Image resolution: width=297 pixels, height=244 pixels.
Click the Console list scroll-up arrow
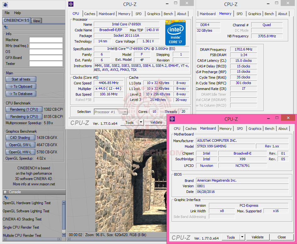tap(64, 202)
